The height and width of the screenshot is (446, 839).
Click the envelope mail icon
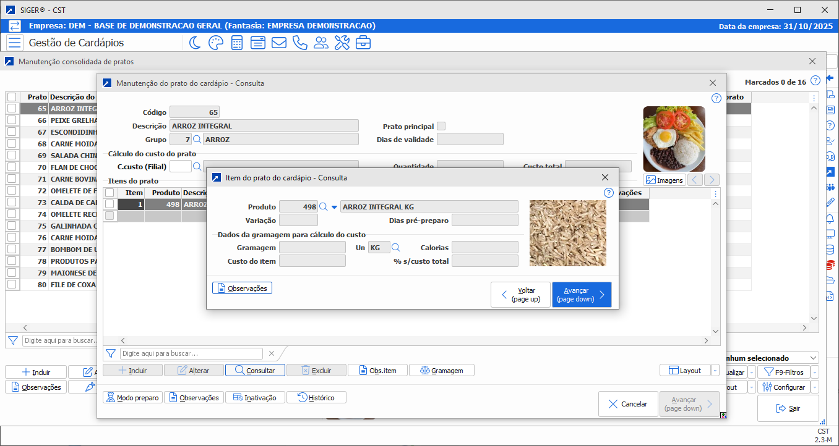pos(278,43)
